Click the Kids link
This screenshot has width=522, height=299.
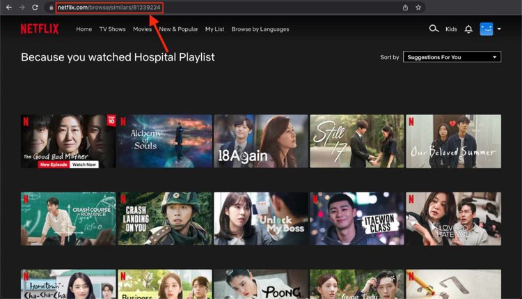pos(451,29)
